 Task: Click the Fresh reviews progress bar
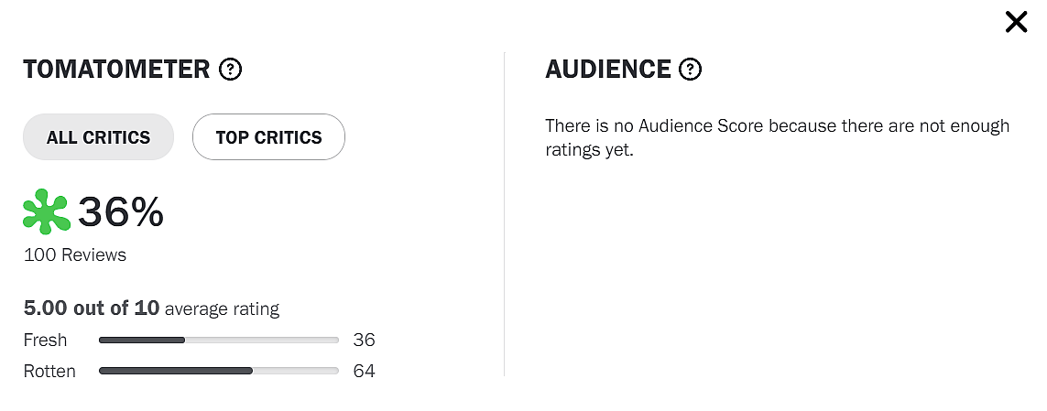click(x=218, y=341)
